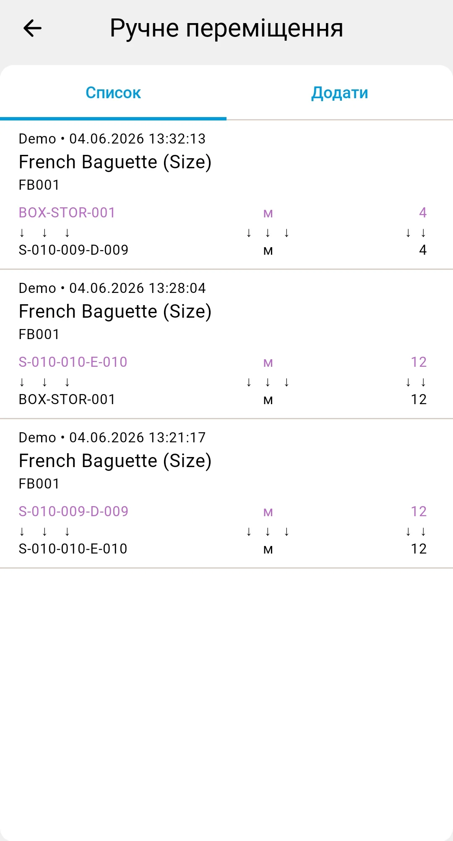Tap the down arrows under BOX-STOR-001 in first entry
The image size is (453, 841).
(44, 233)
